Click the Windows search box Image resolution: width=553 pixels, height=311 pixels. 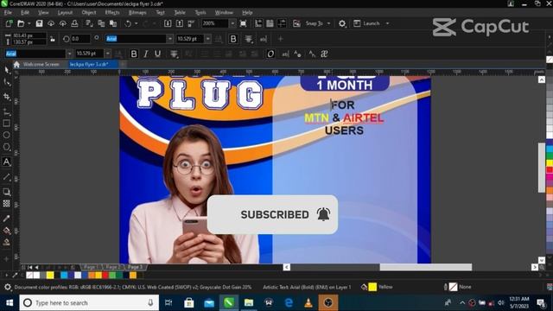89,302
